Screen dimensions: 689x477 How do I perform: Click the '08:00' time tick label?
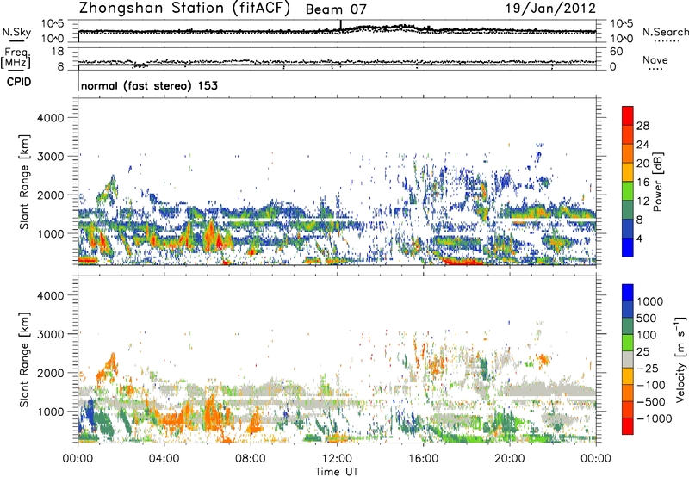coord(251,459)
